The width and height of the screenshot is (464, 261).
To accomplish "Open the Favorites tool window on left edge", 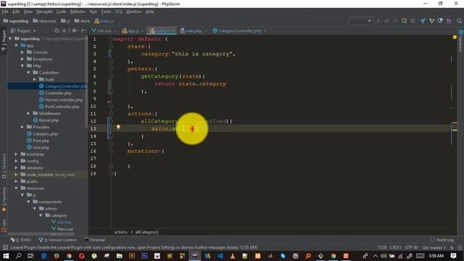I will point(4,199).
